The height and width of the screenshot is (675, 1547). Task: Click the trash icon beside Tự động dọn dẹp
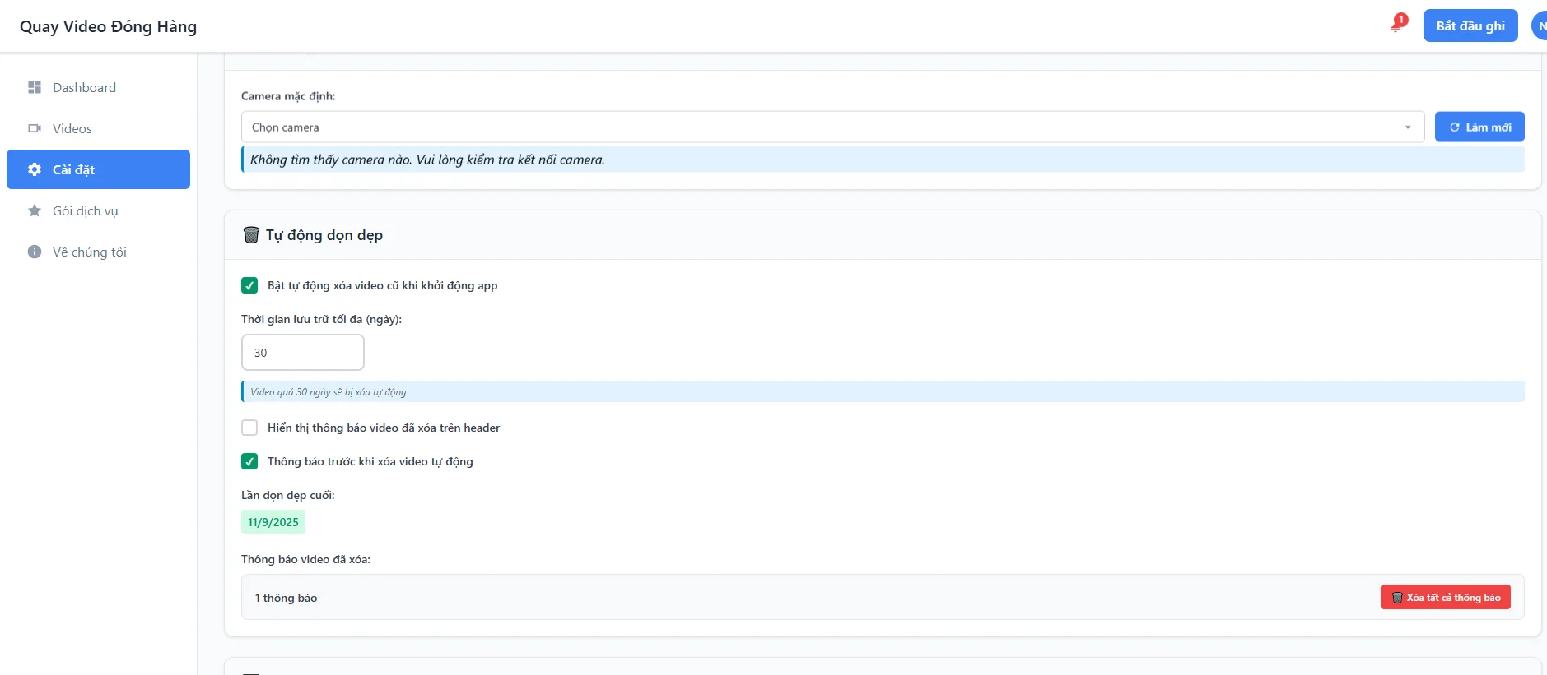(251, 235)
